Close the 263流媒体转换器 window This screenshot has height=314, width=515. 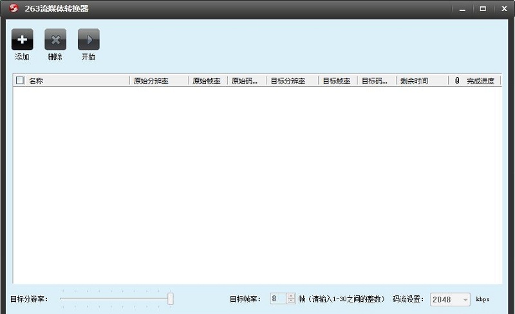click(504, 9)
